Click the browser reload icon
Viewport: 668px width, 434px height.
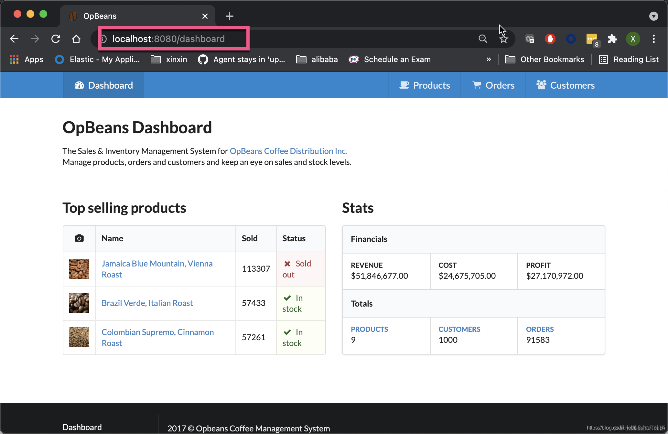point(56,39)
